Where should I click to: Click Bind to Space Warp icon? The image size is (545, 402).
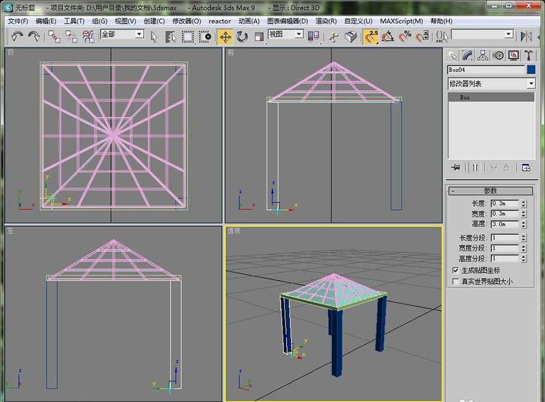(x=88, y=36)
